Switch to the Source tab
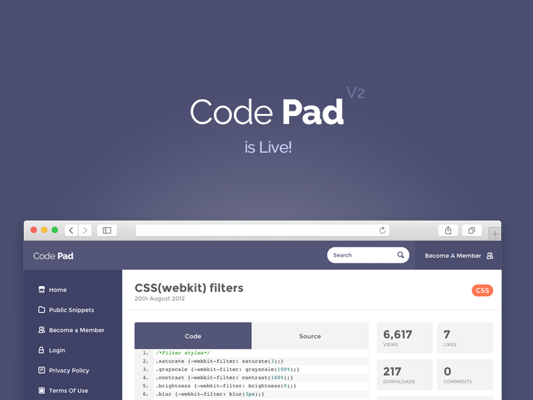This screenshot has width=533, height=400. coord(310,336)
